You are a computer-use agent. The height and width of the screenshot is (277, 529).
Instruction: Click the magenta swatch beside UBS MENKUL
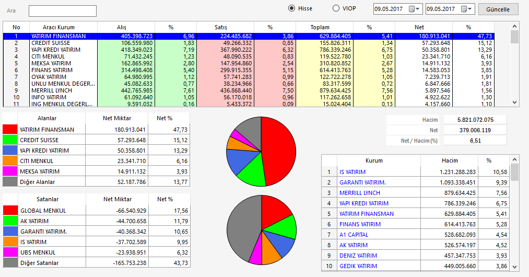click(10, 252)
